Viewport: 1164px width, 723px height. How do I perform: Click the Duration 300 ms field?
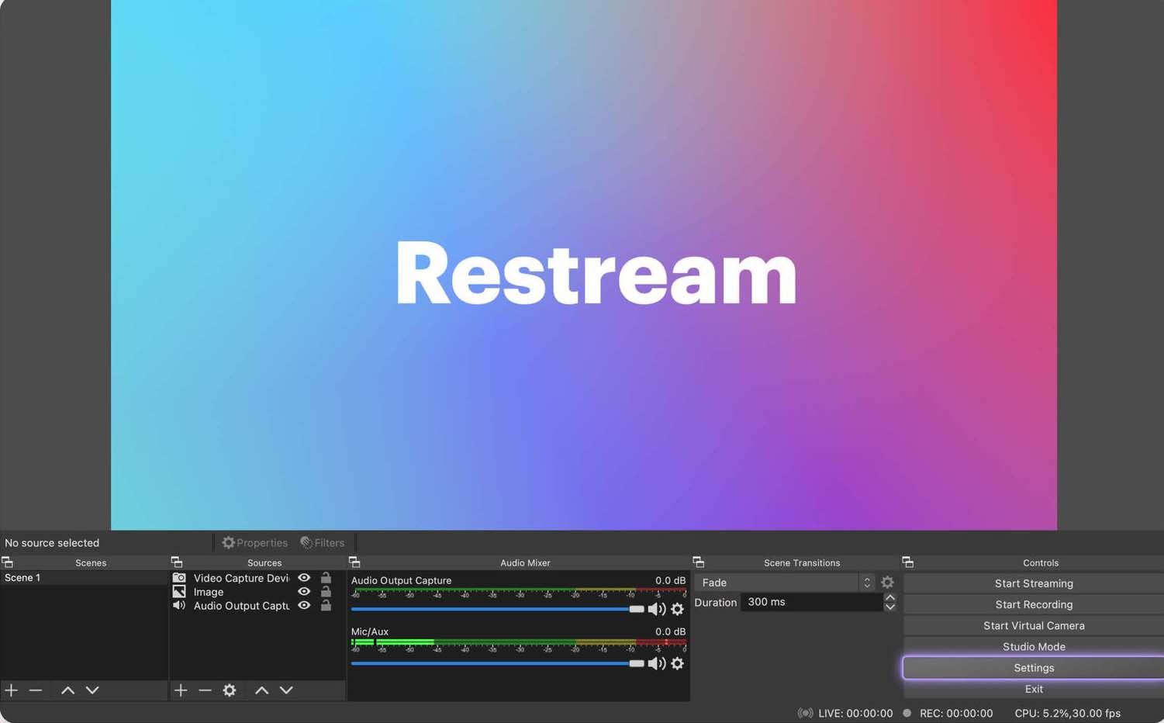click(x=811, y=602)
